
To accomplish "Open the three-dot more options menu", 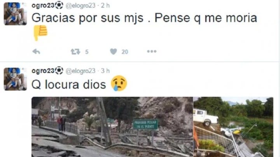I will [152, 52].
